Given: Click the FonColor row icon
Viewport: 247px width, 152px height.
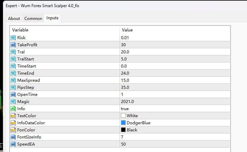Looking at the screenshot, I should pos(13,130).
